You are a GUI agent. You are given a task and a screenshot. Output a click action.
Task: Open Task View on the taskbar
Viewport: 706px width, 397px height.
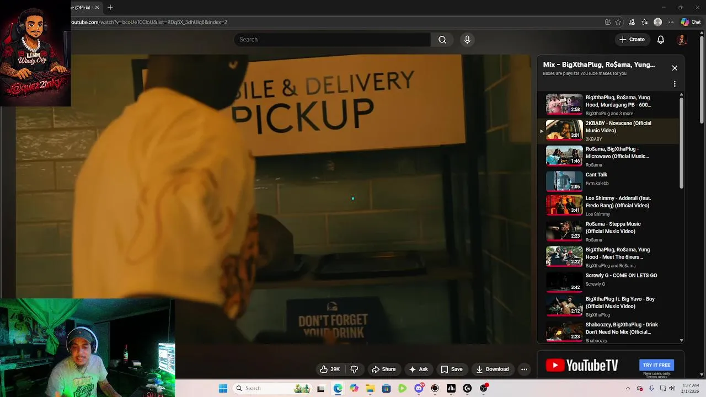(x=320, y=388)
